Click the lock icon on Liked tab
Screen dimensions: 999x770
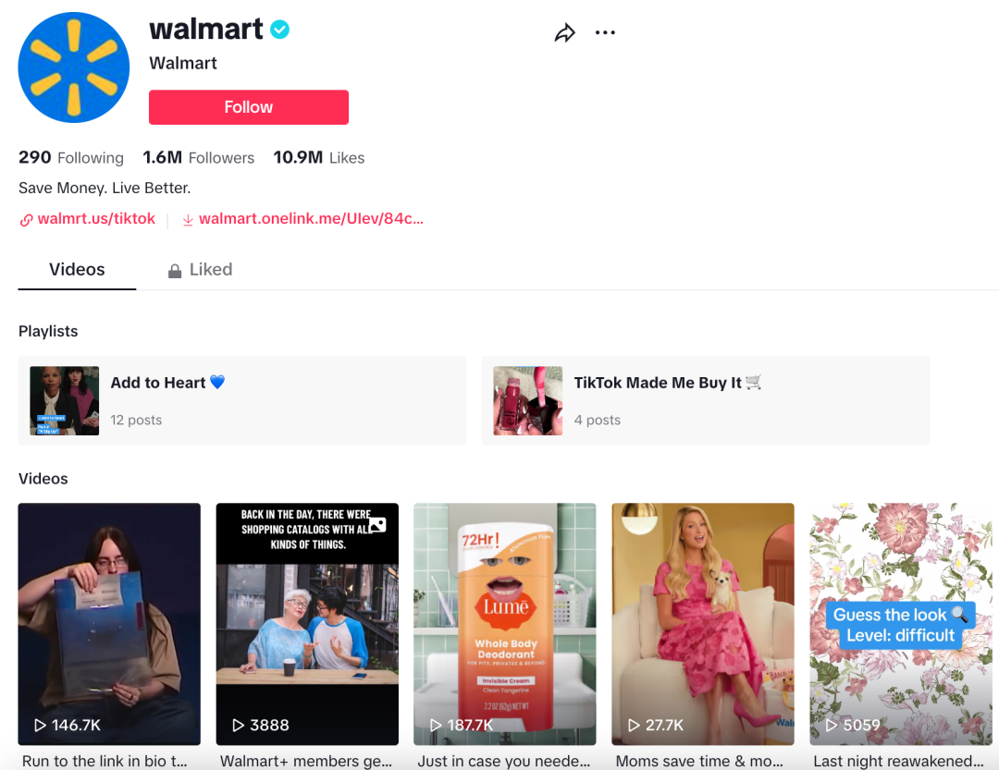tap(175, 271)
